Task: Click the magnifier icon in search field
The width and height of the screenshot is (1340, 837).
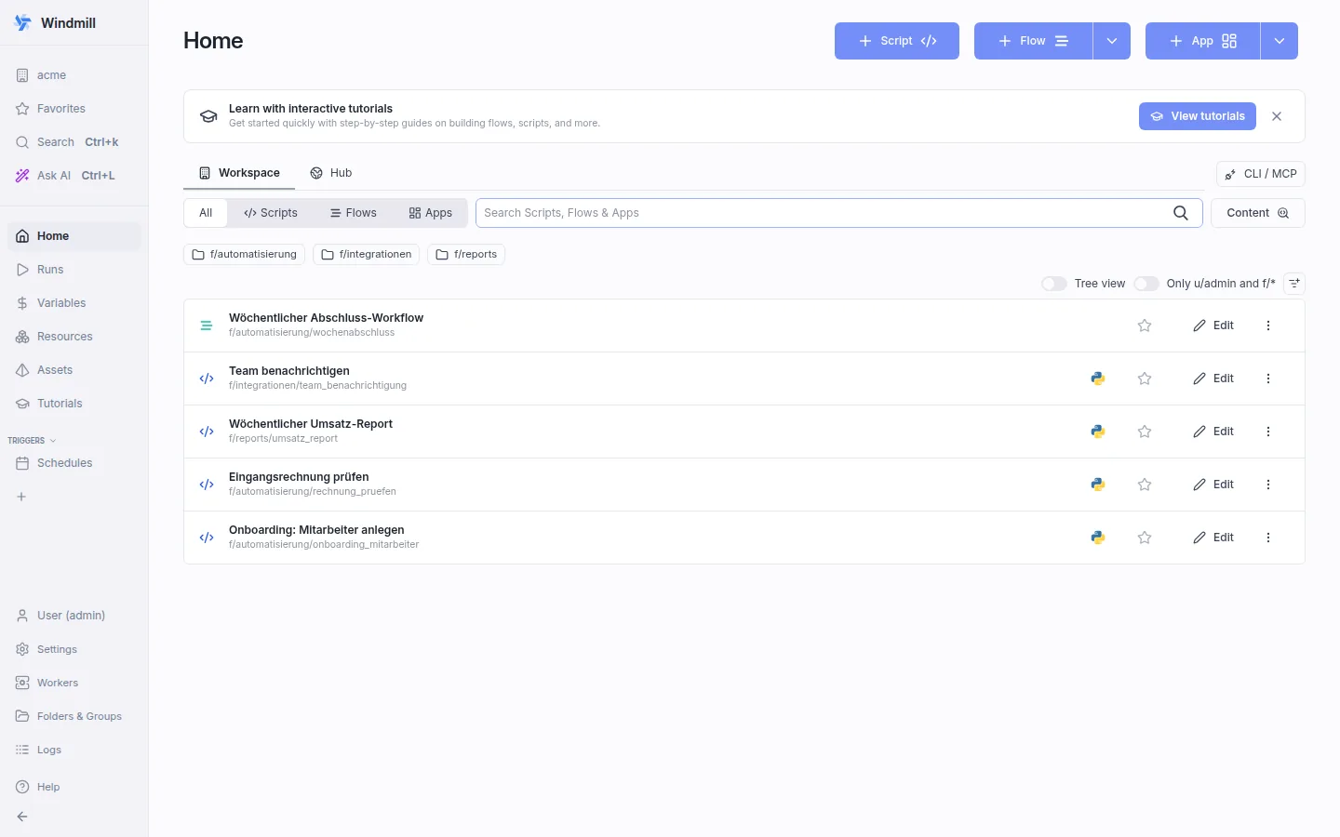Action: click(x=1181, y=213)
